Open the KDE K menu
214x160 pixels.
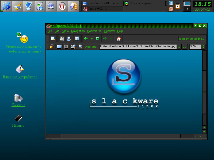tap(6, 6)
